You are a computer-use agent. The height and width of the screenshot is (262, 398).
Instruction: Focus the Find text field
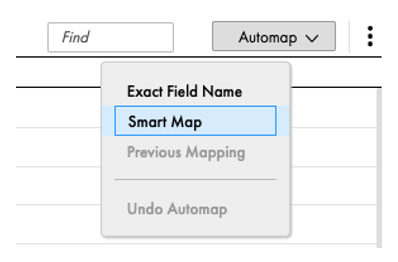click(110, 37)
